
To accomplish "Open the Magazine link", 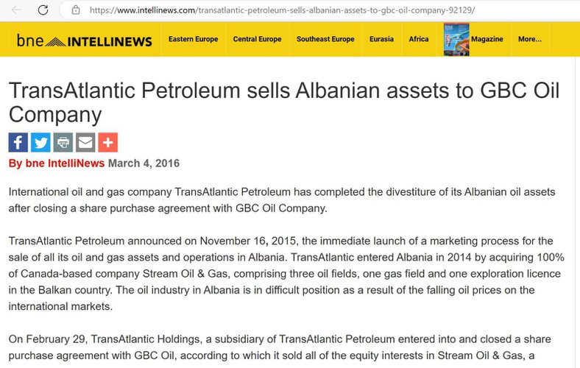I will (487, 39).
